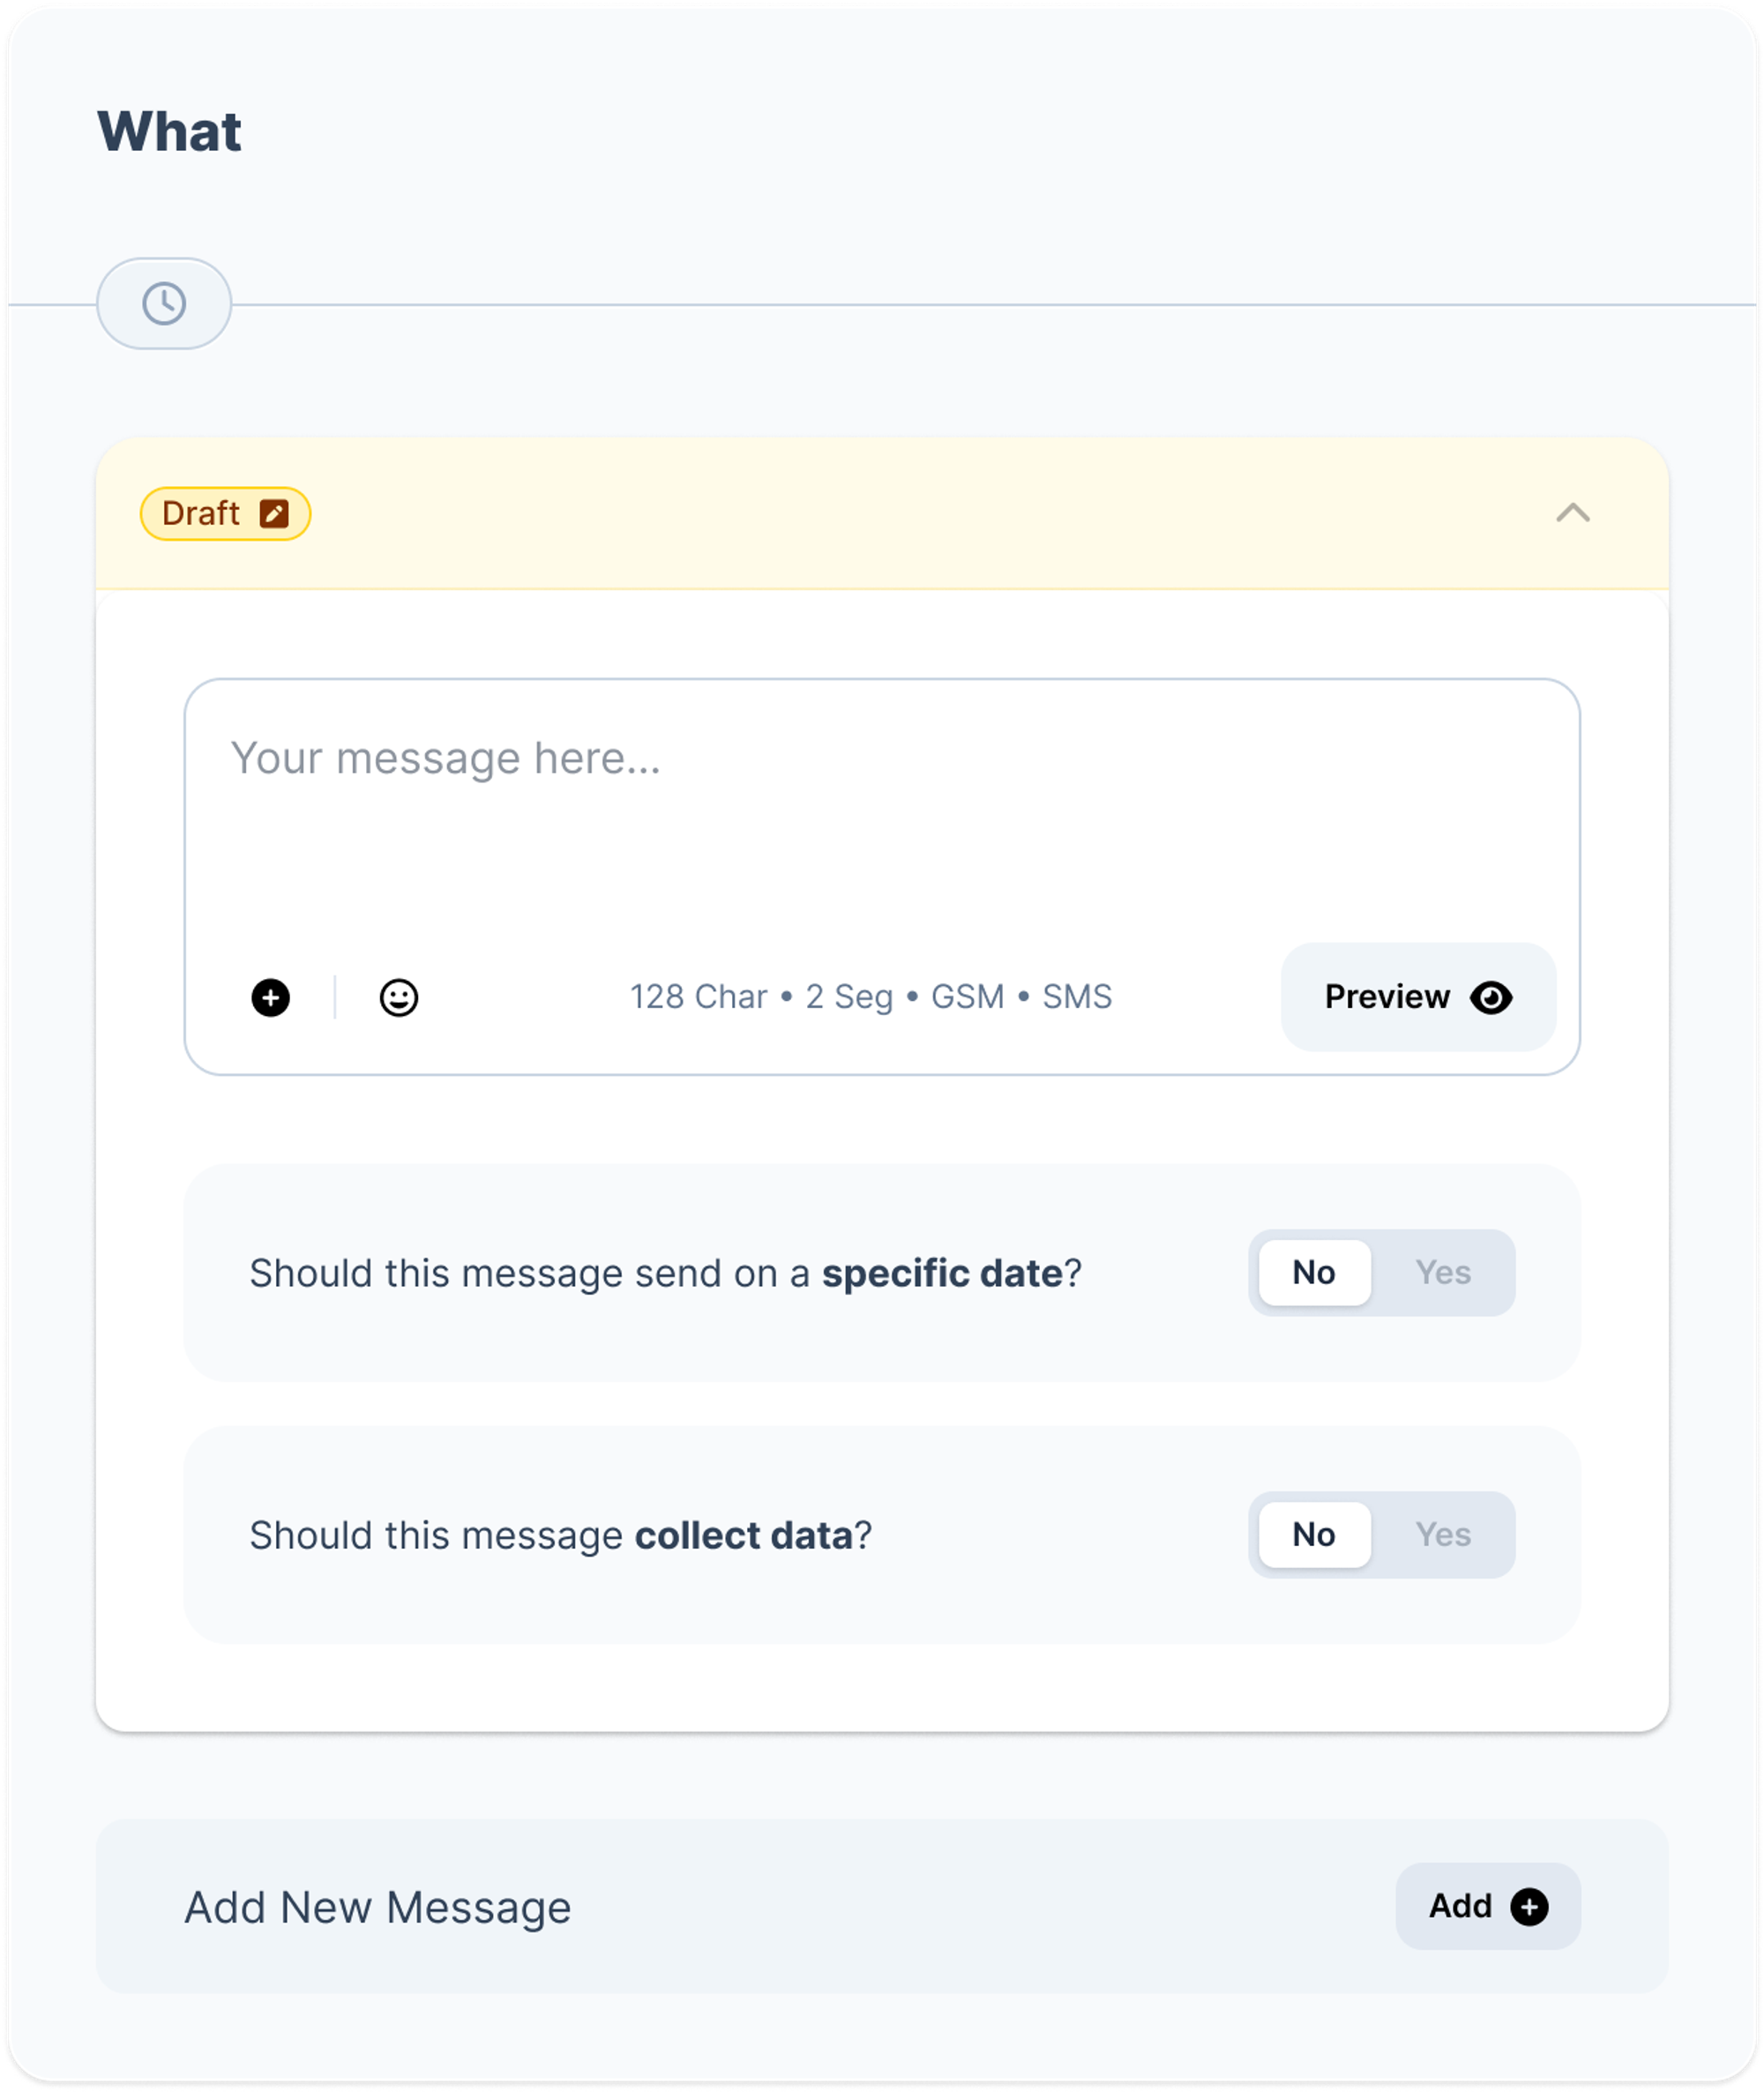Click the eye icon in Preview

coord(1490,997)
